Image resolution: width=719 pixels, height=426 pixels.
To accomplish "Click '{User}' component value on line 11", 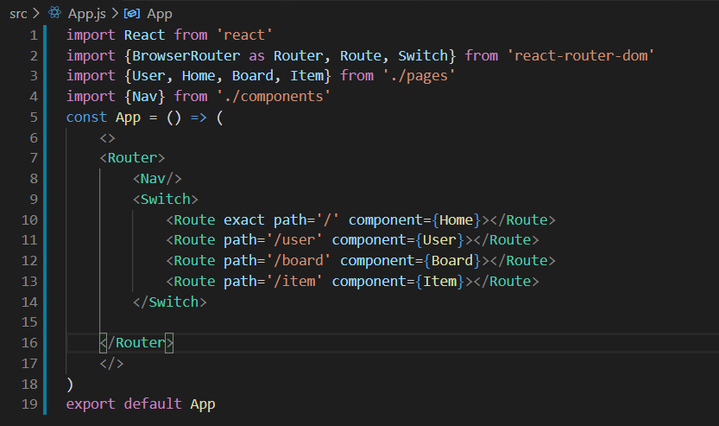I will click(x=439, y=240).
